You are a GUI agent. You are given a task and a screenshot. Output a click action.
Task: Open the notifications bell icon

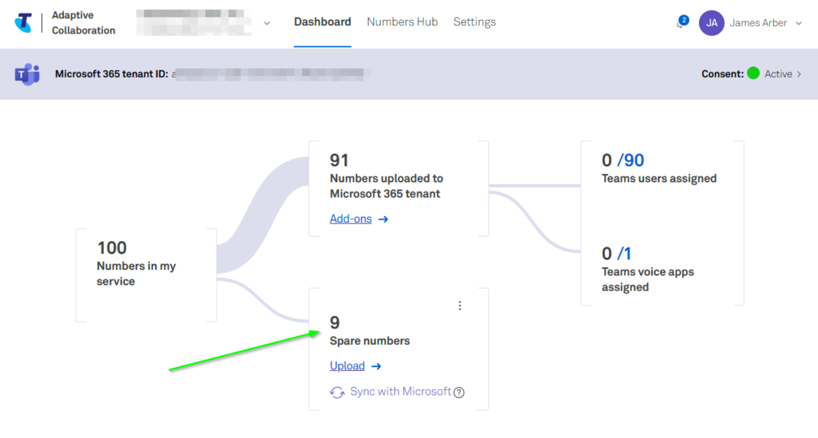pos(681,22)
